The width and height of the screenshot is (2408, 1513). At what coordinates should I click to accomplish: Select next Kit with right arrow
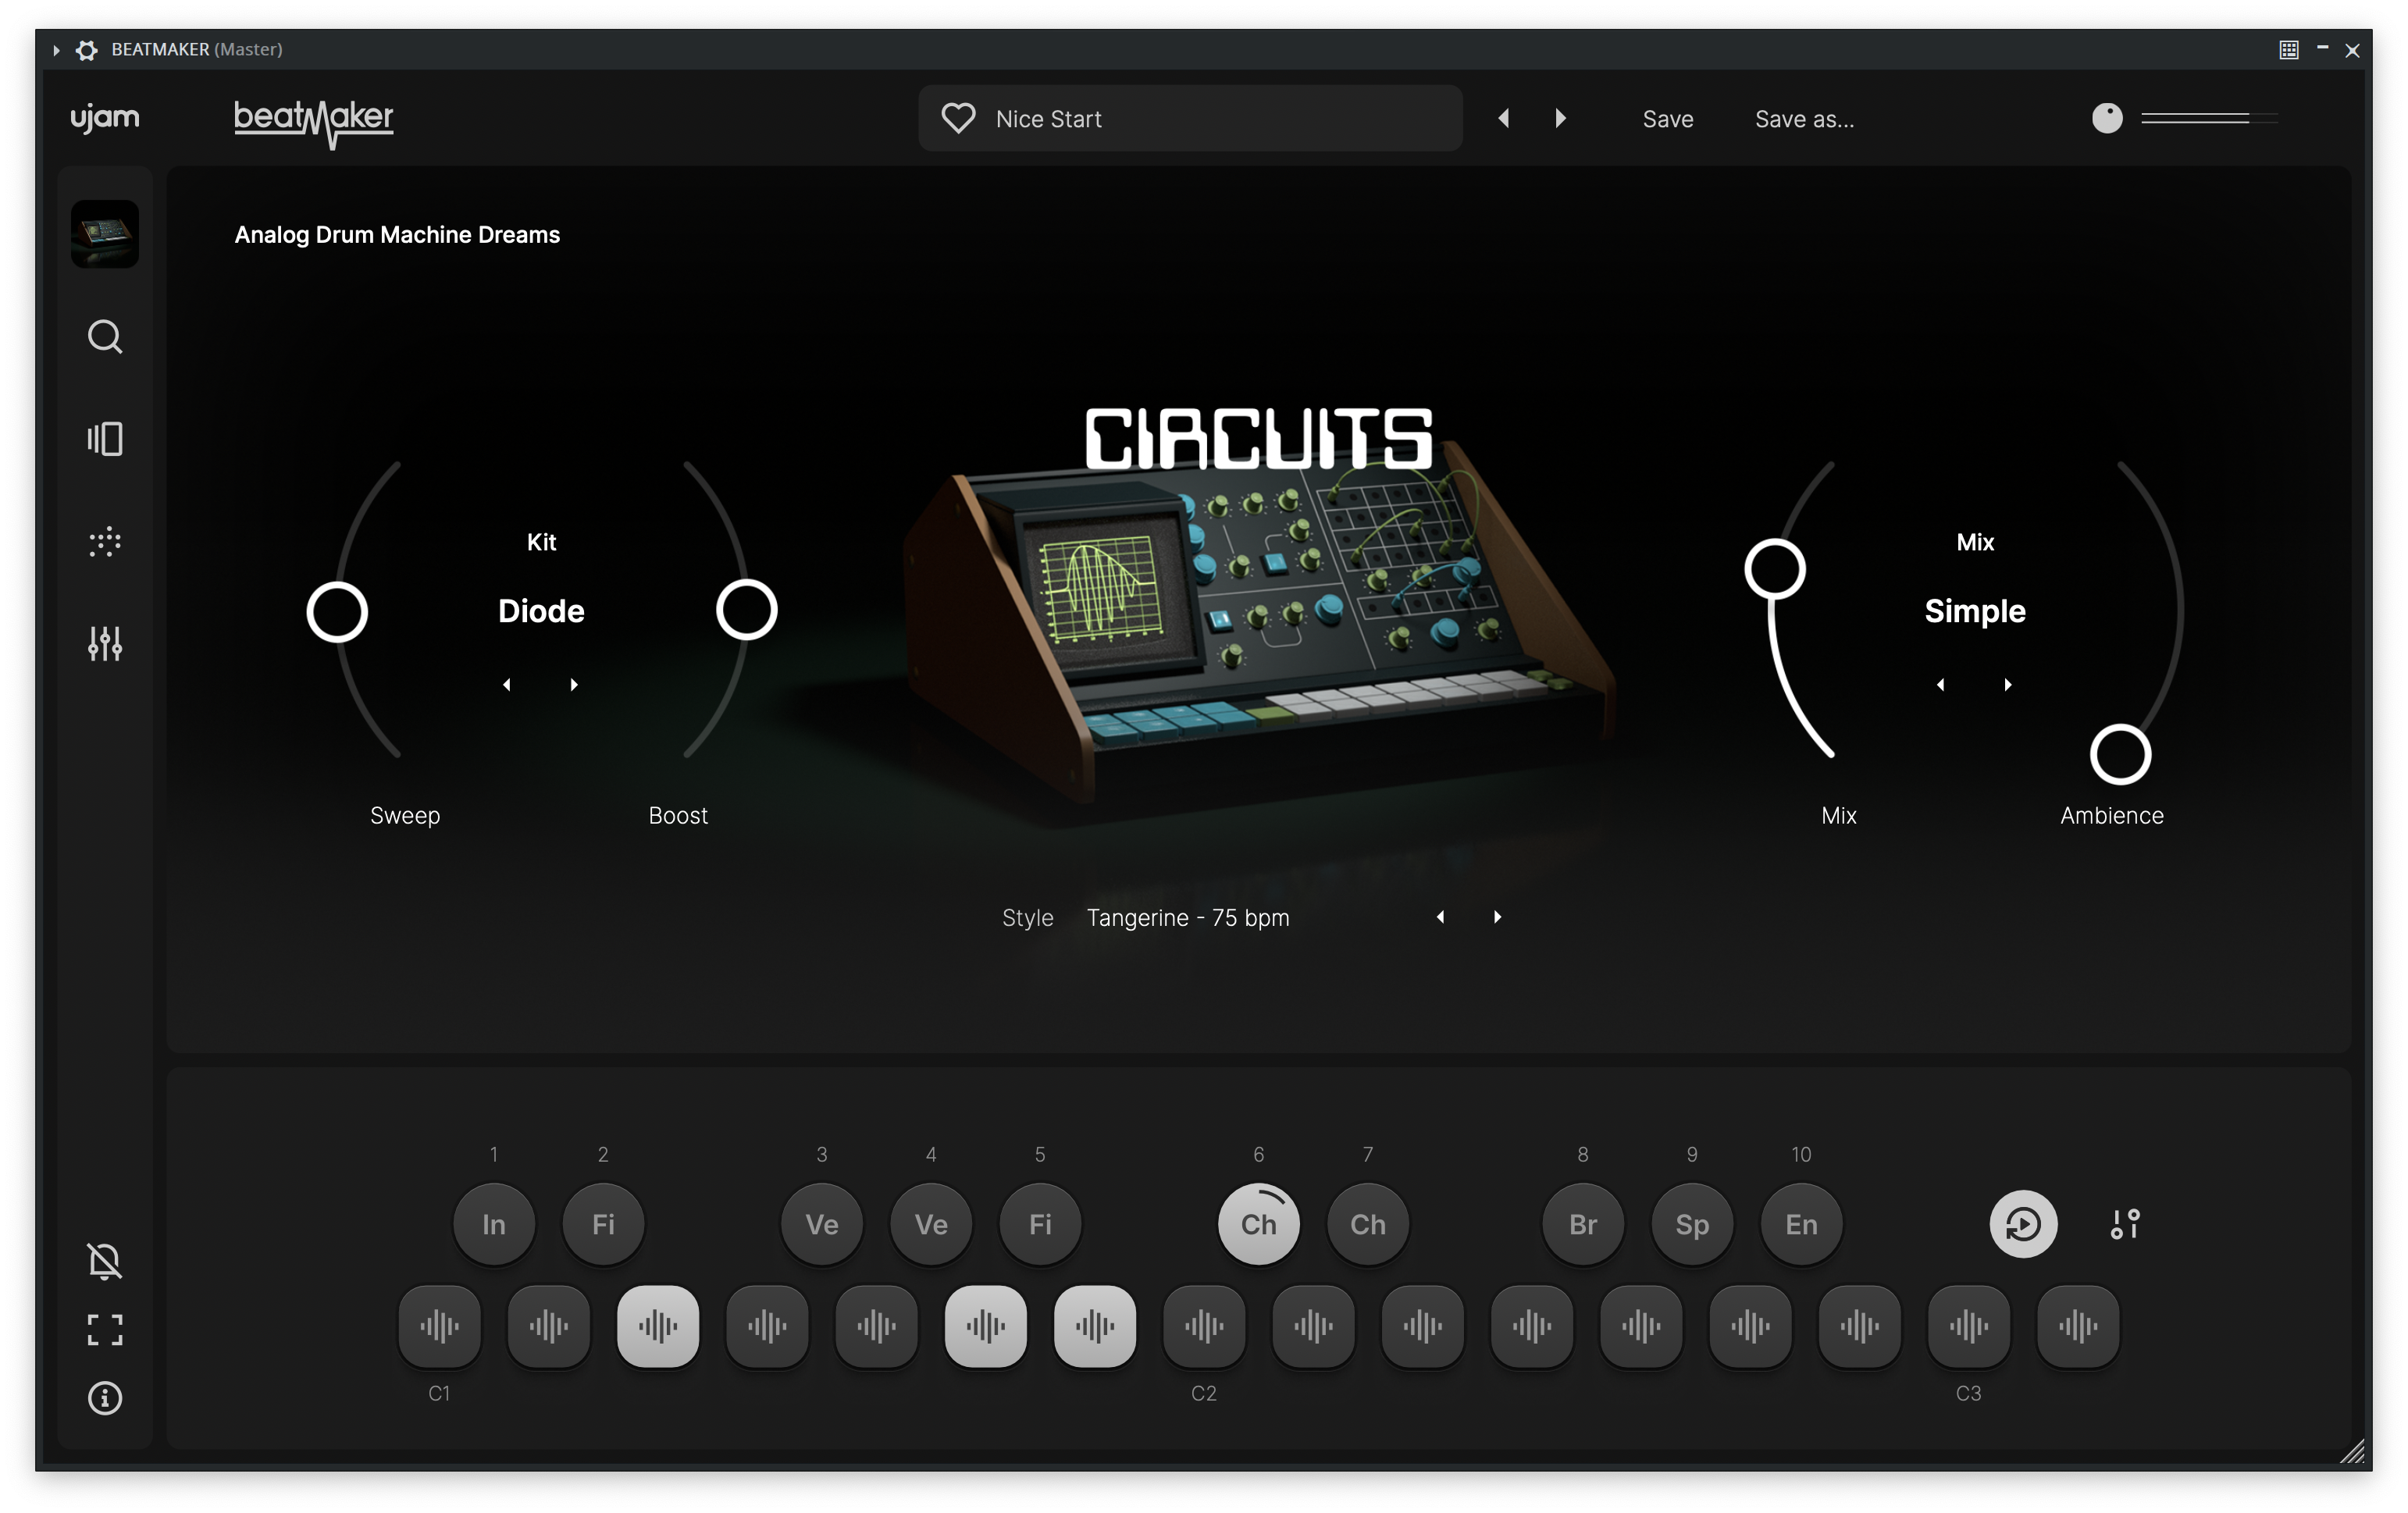pos(574,685)
